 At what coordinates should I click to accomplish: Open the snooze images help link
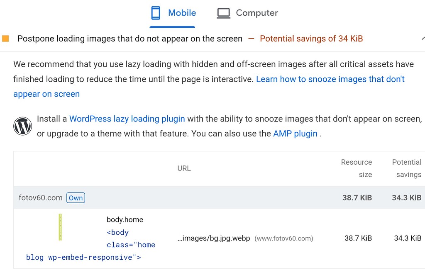[x=330, y=79]
